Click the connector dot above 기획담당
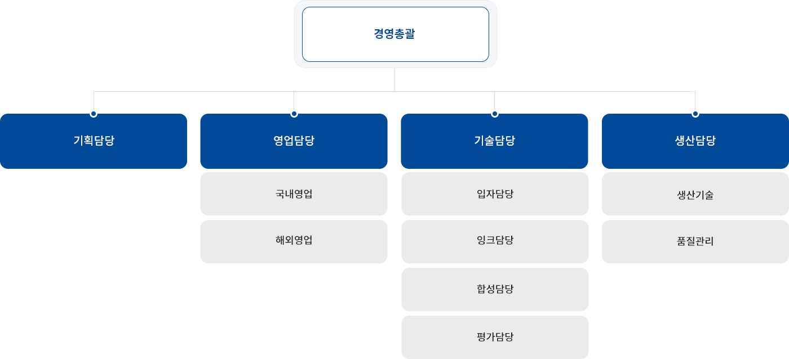 click(x=94, y=114)
